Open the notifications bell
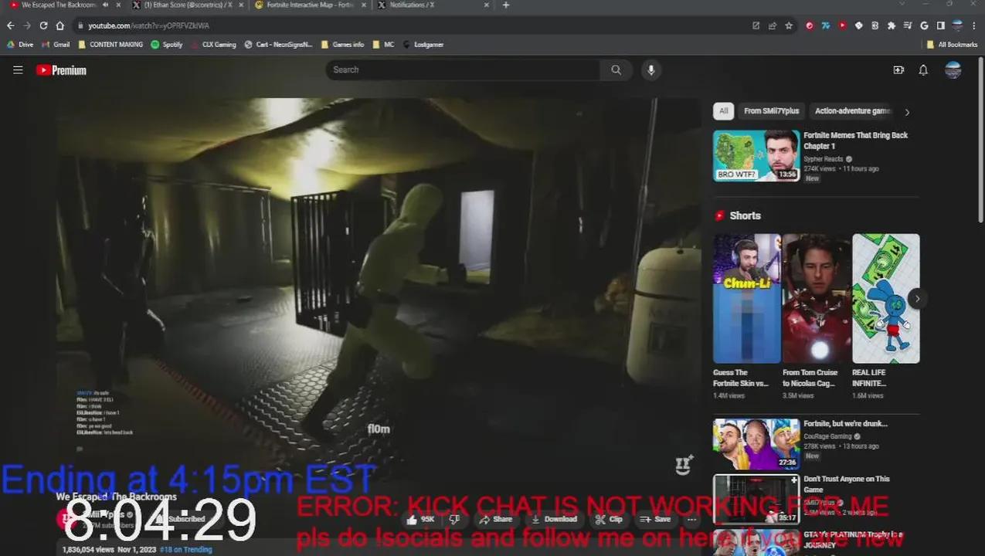Image resolution: width=985 pixels, height=556 pixels. 923,70
